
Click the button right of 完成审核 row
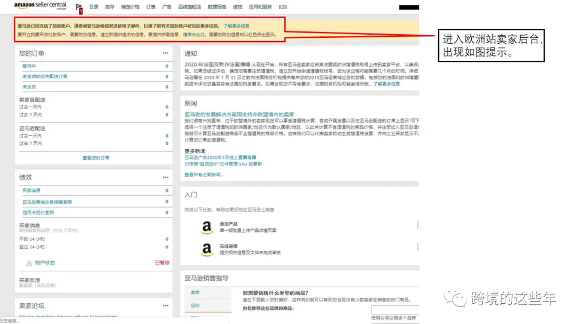418,247
